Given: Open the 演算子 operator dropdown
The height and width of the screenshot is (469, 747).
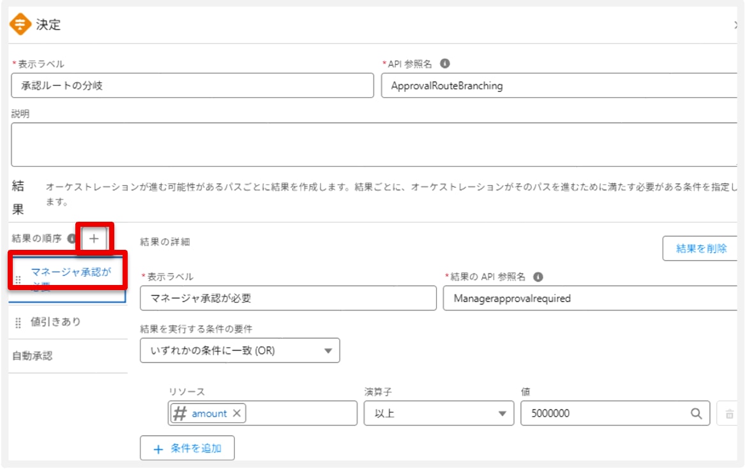Looking at the screenshot, I should pos(439,413).
